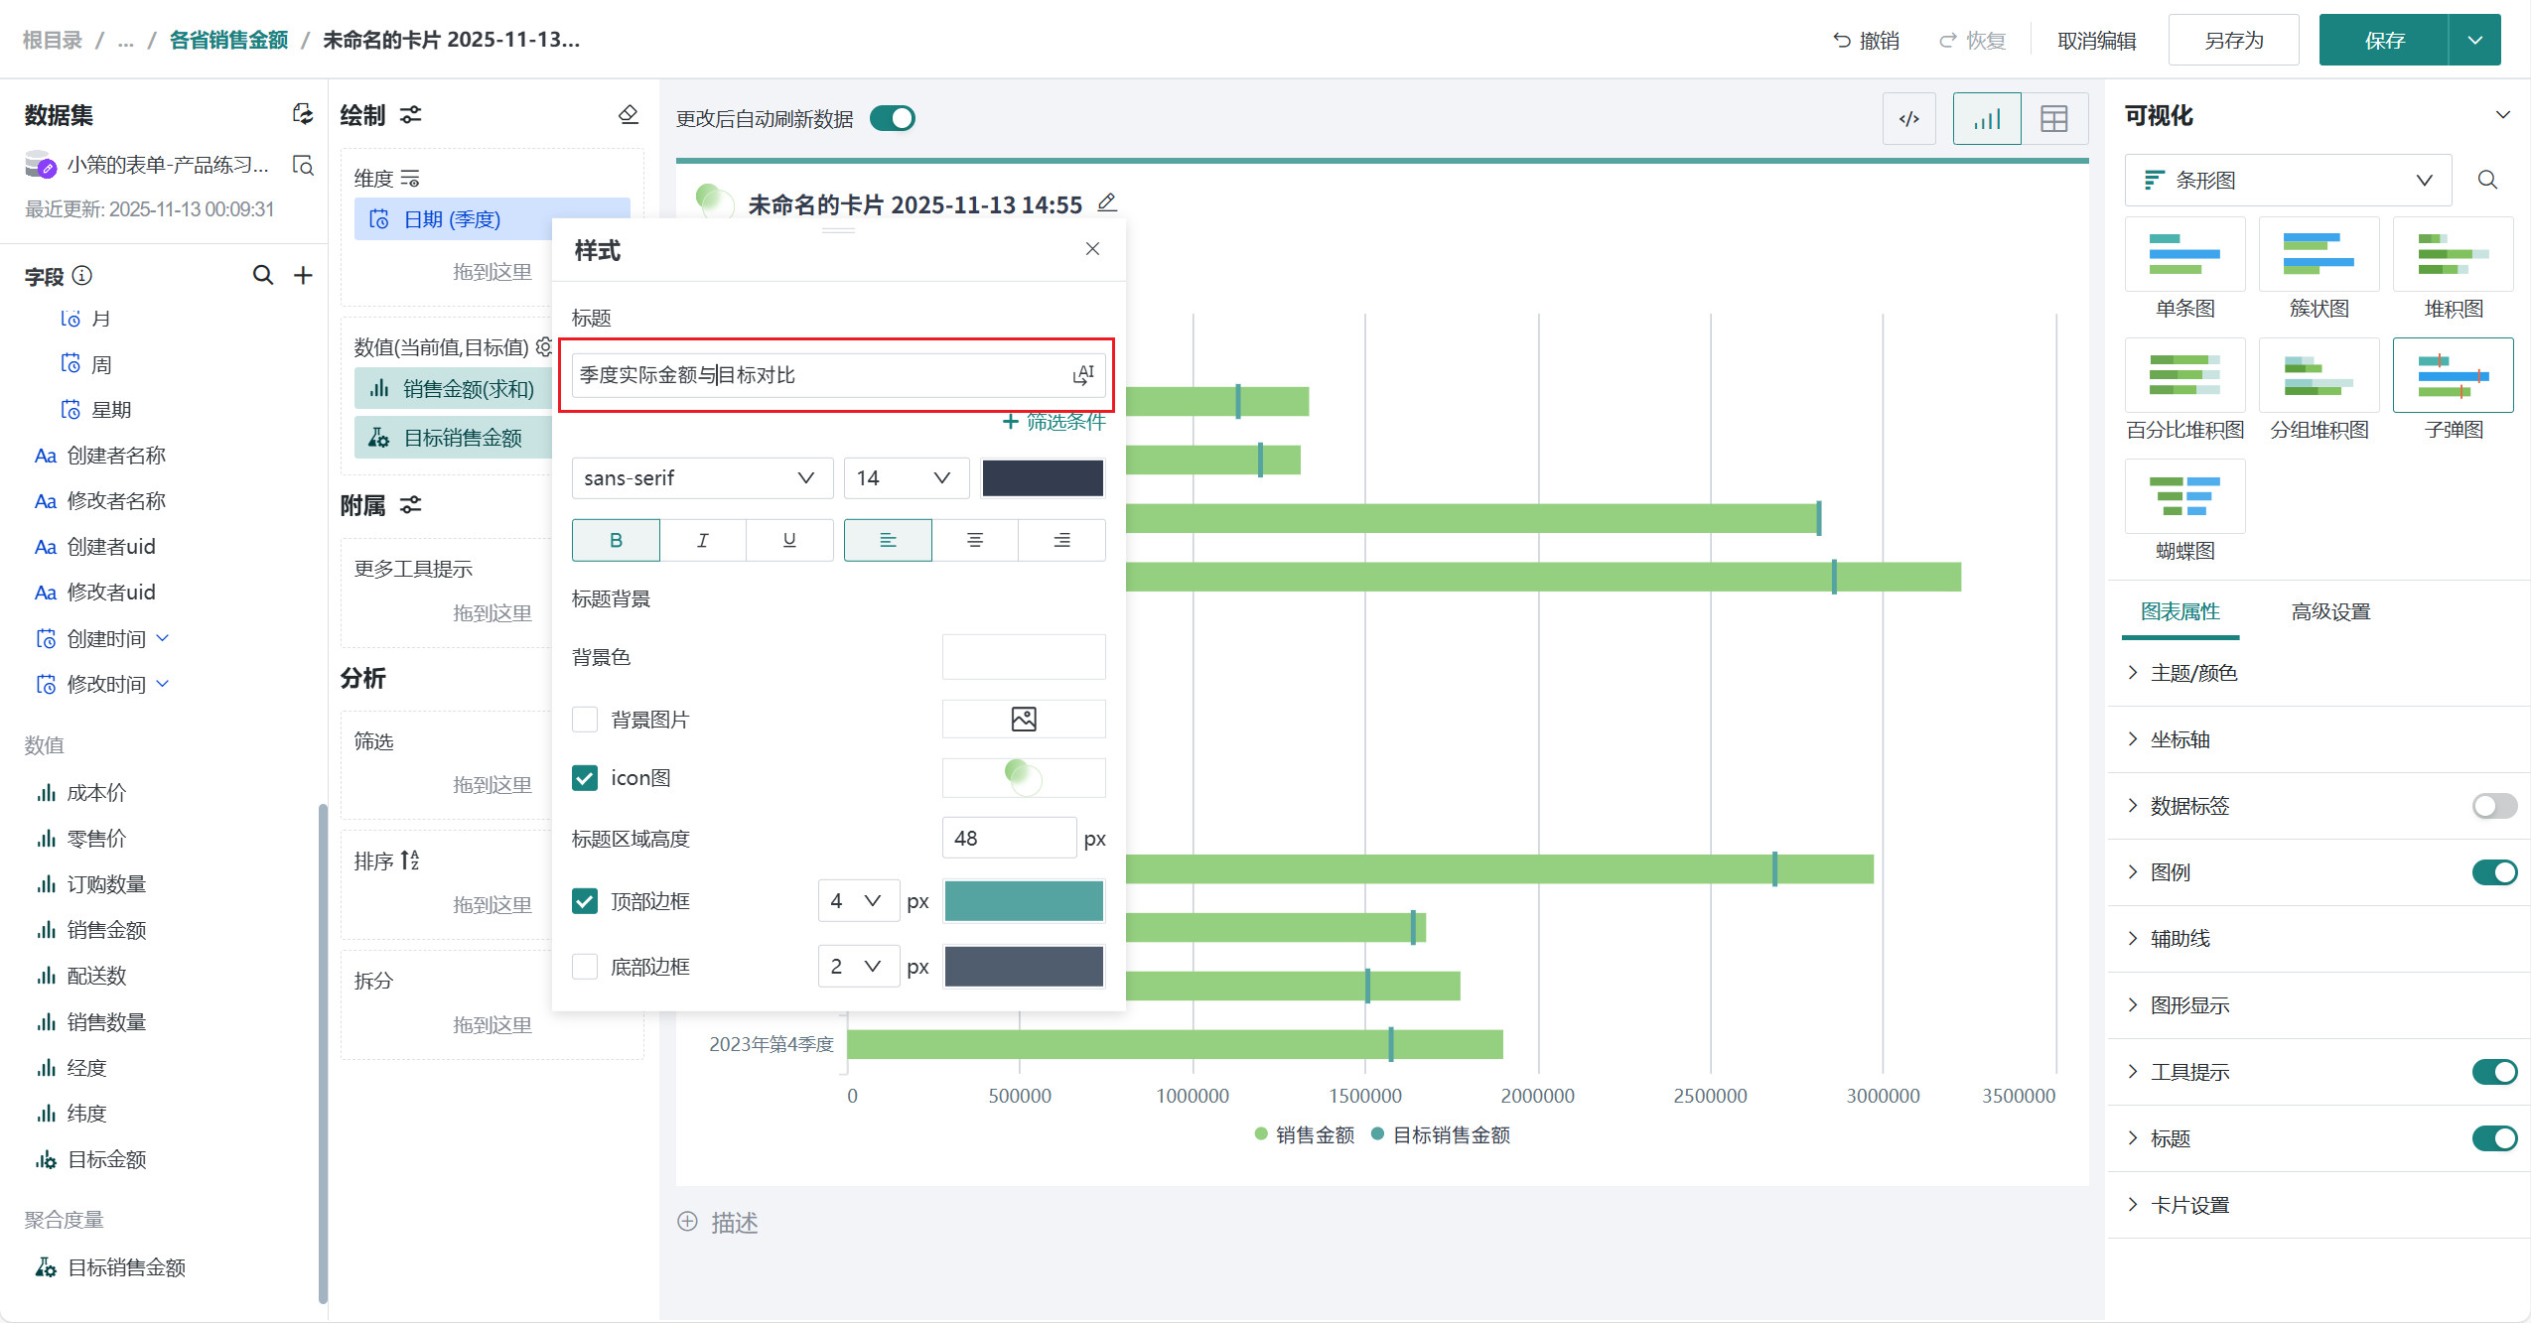Enable the 数据标签 toggle
The height and width of the screenshot is (1323, 2531).
point(2493,806)
